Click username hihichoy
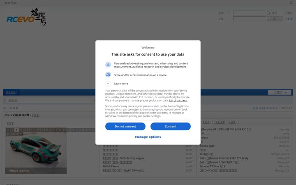 (x=284, y=166)
